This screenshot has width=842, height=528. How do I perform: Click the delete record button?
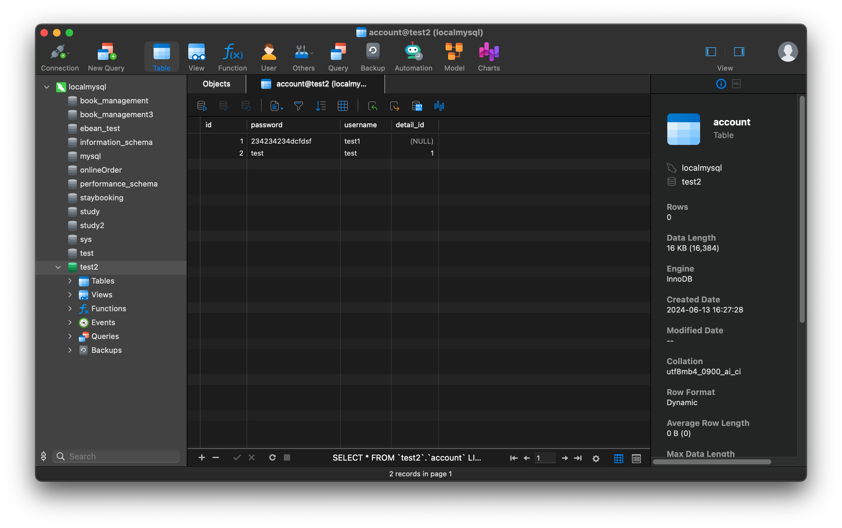[x=216, y=457]
